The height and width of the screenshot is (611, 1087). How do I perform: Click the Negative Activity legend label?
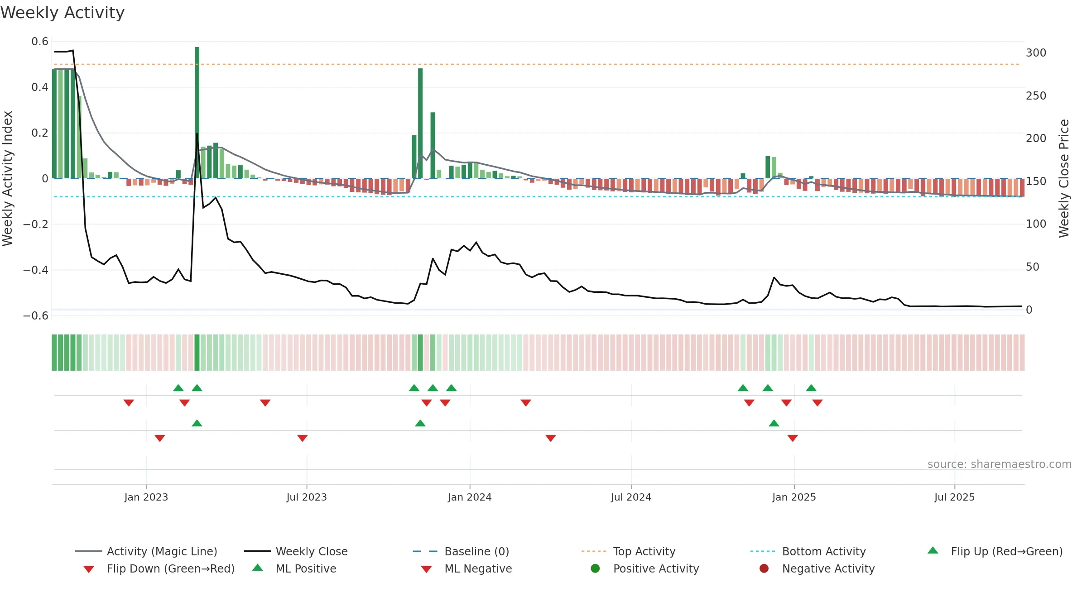[828, 568]
